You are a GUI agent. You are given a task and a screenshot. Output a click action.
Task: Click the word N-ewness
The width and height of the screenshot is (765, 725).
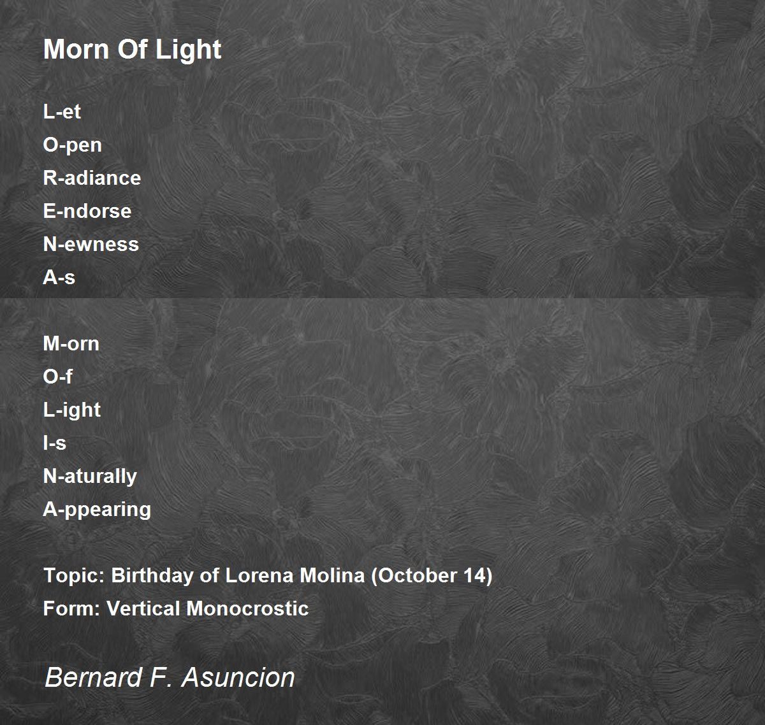click(91, 244)
